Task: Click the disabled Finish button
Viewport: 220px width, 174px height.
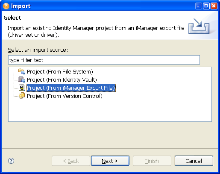Action: click(152, 161)
